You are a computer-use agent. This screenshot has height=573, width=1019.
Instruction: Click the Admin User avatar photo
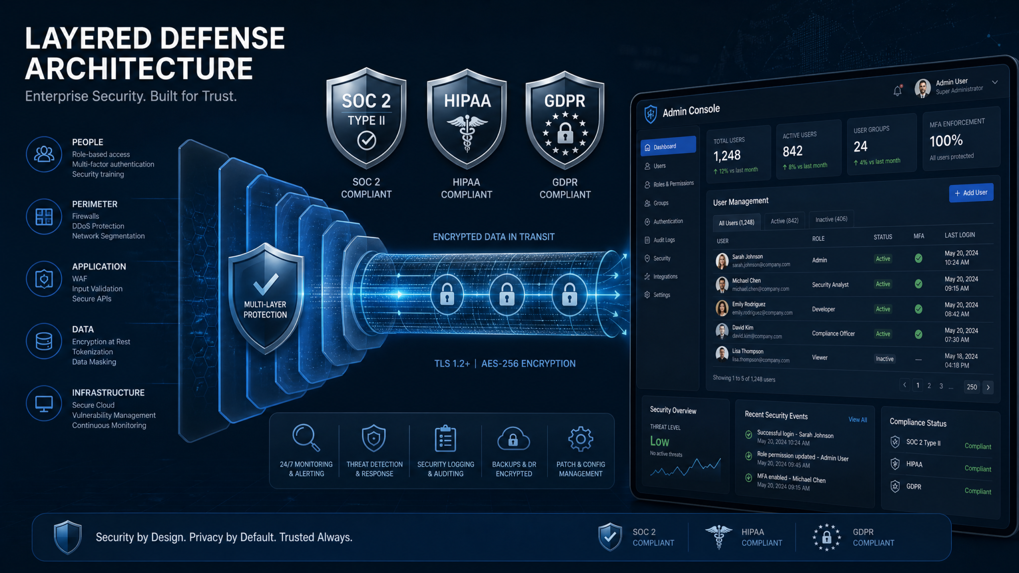tap(923, 88)
